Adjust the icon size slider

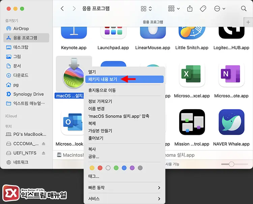(234, 164)
